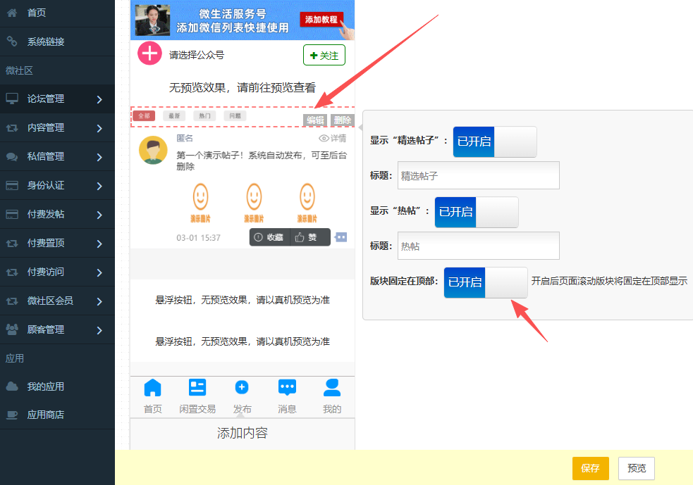Click the home icon in bottom navigation
The image size is (693, 485).
tap(152, 388)
